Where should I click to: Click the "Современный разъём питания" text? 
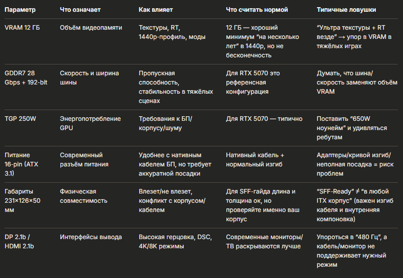coord(84,160)
